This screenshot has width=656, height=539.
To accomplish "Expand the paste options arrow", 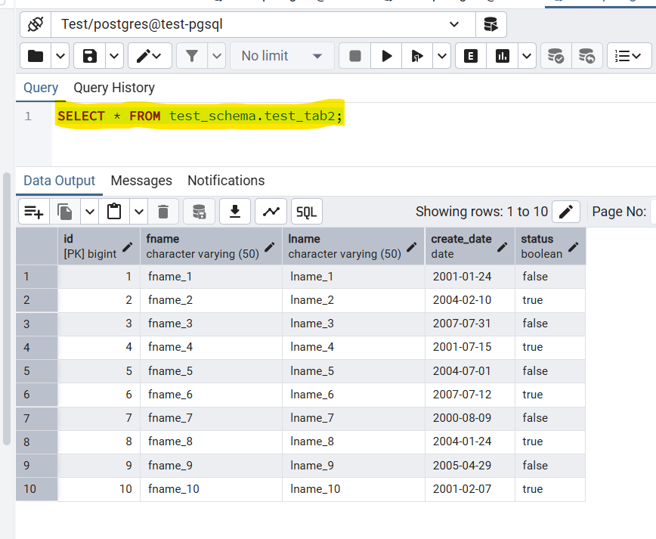I will [139, 212].
